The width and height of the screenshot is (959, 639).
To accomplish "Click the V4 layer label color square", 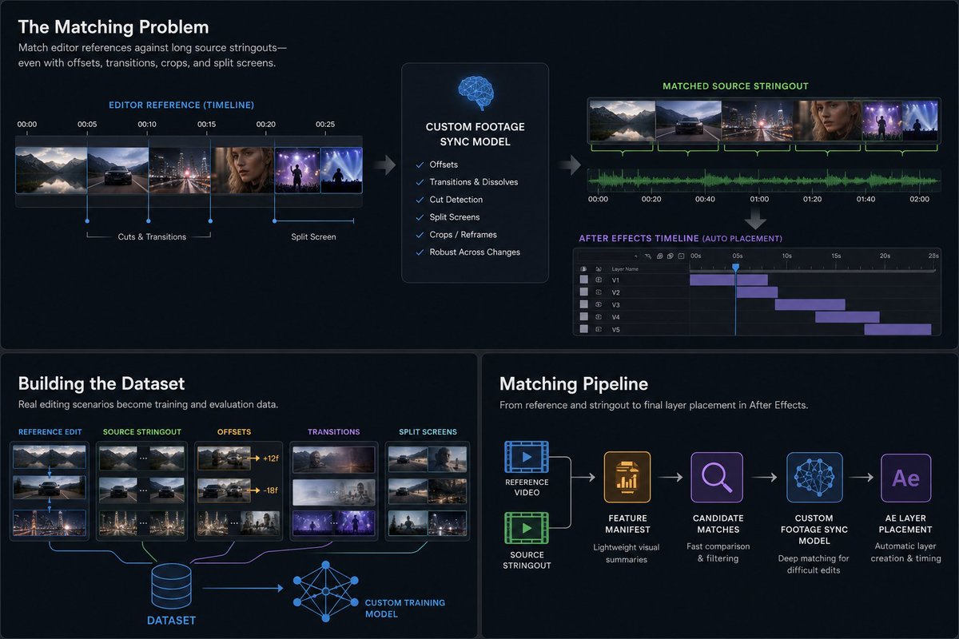I will 583,317.
